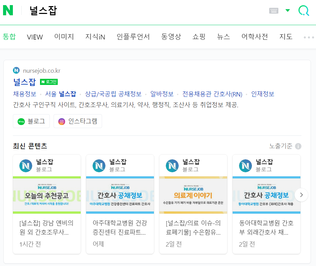Click profile icon on 아주대학교병원 card
The image size is (316, 266).
click(99, 166)
